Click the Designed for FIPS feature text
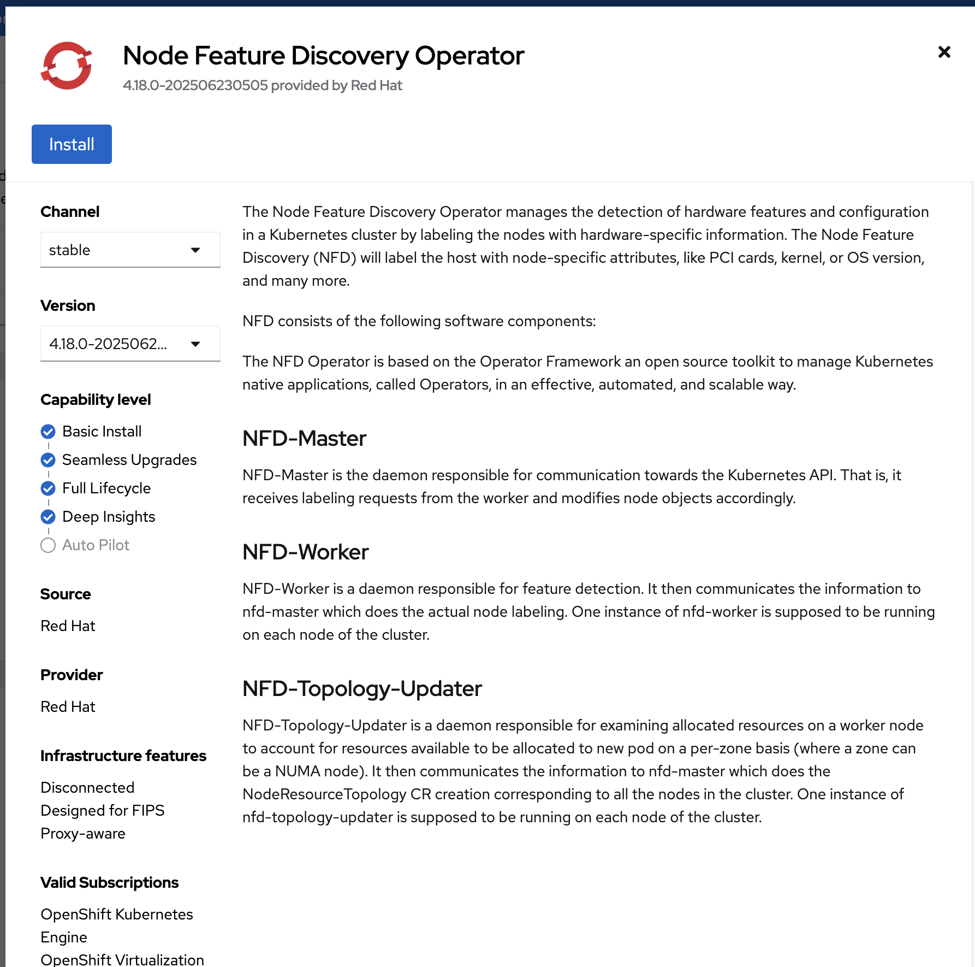Screen dimensions: 975x967 coord(102,811)
